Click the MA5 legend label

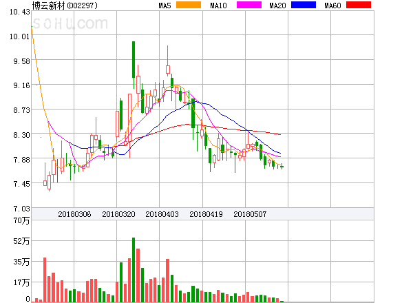pos(165,6)
